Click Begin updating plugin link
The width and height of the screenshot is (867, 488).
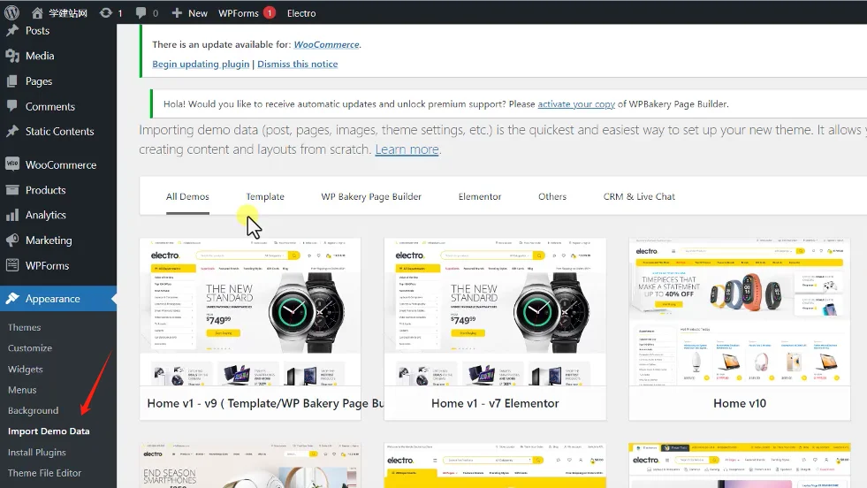tap(201, 65)
